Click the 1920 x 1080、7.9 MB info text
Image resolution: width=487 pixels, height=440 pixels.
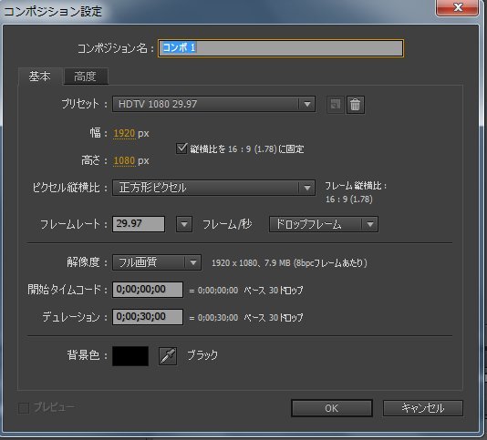tap(289, 263)
